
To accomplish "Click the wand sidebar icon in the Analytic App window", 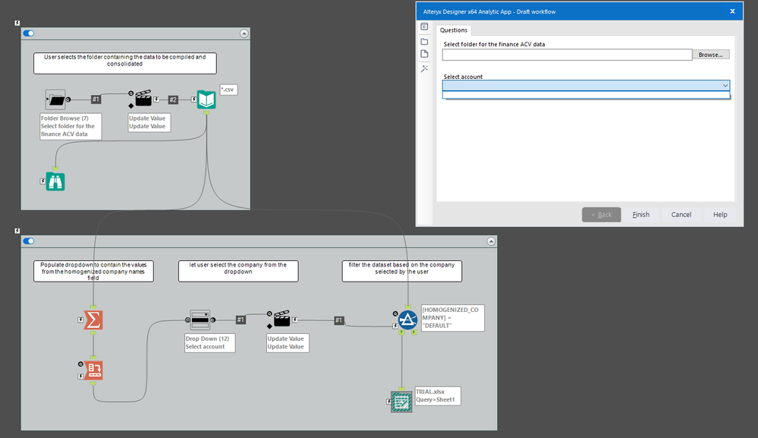I will [424, 68].
